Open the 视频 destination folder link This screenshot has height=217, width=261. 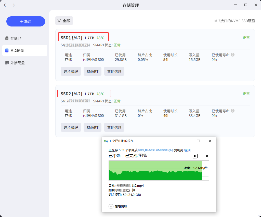click(x=187, y=150)
